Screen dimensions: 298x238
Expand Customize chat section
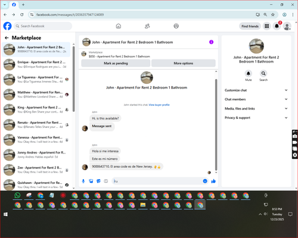(256, 90)
